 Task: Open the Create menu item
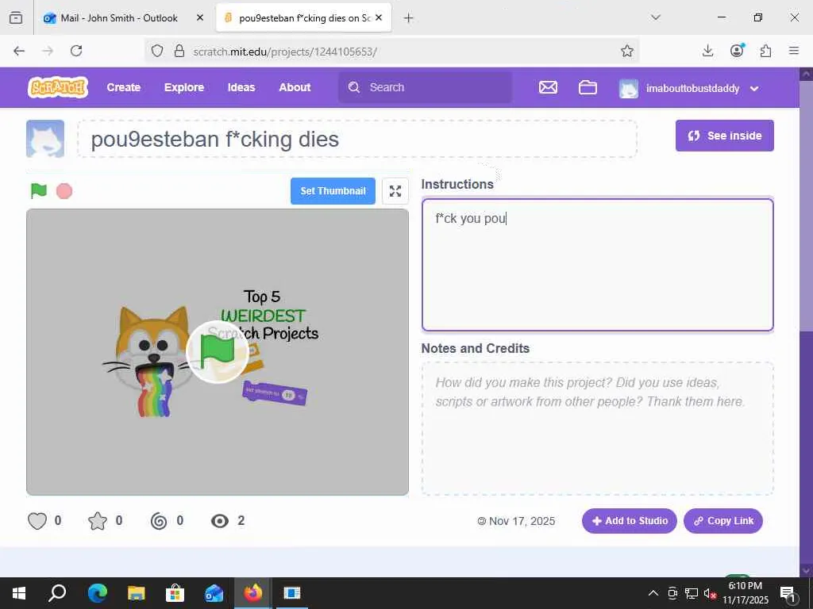tap(123, 87)
